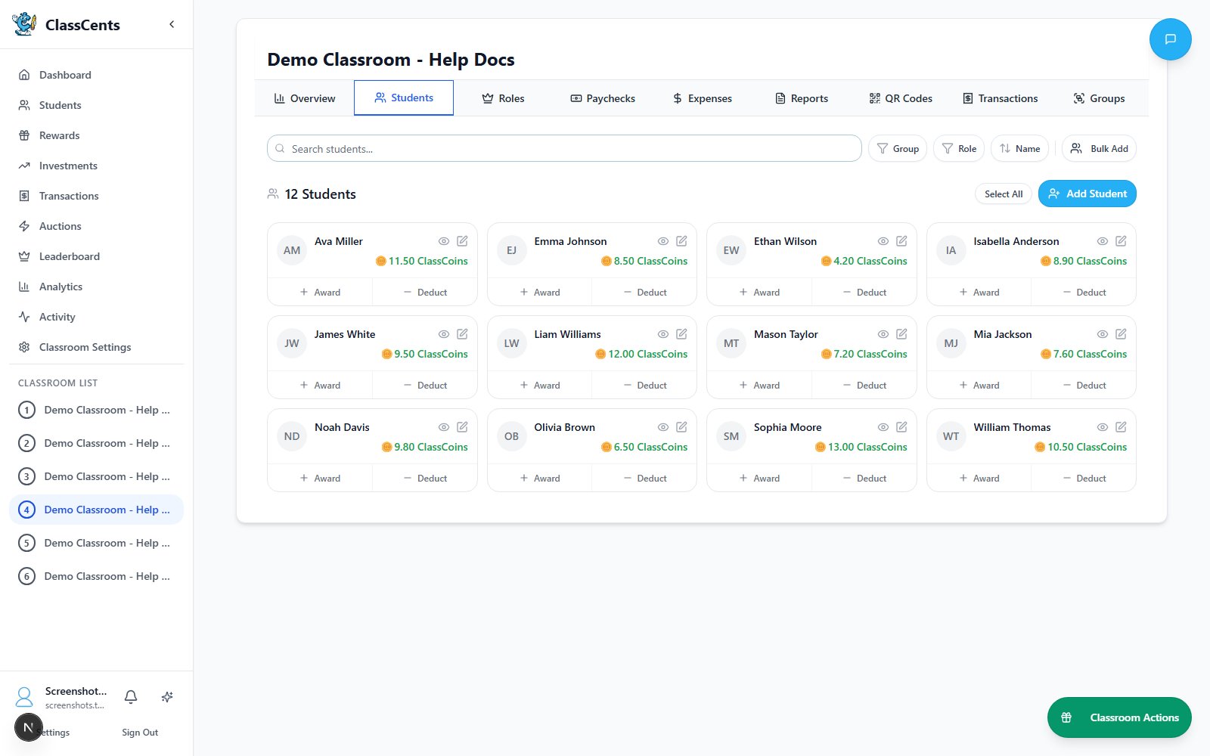
Task: Edit Sophia Moore with the pencil icon
Action: click(x=901, y=426)
